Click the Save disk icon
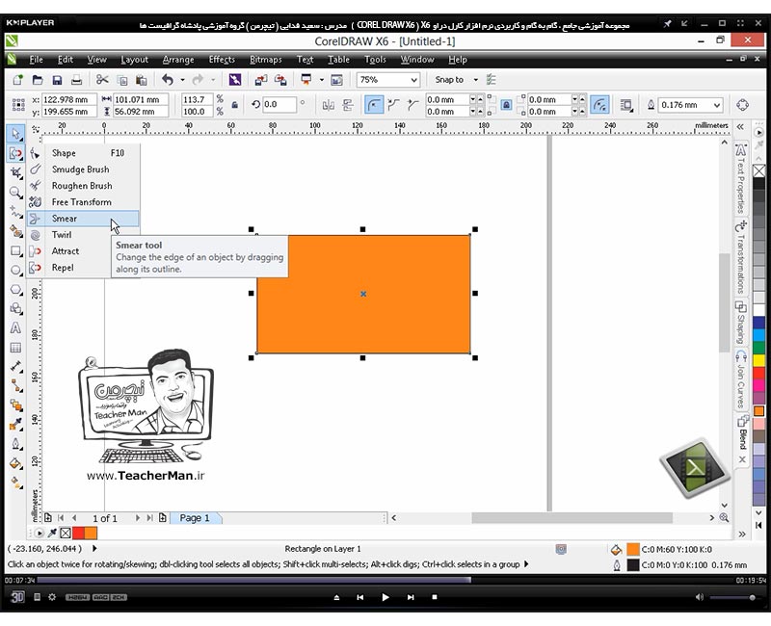Viewport: 771px width, 626px height. 57,80
